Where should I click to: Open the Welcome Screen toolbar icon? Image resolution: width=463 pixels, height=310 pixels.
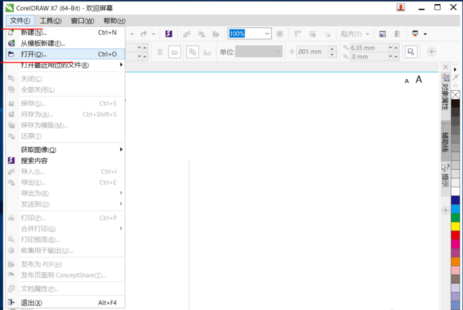coord(383,34)
